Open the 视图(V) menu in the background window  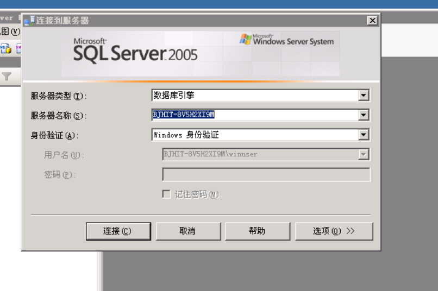[x=10, y=31]
